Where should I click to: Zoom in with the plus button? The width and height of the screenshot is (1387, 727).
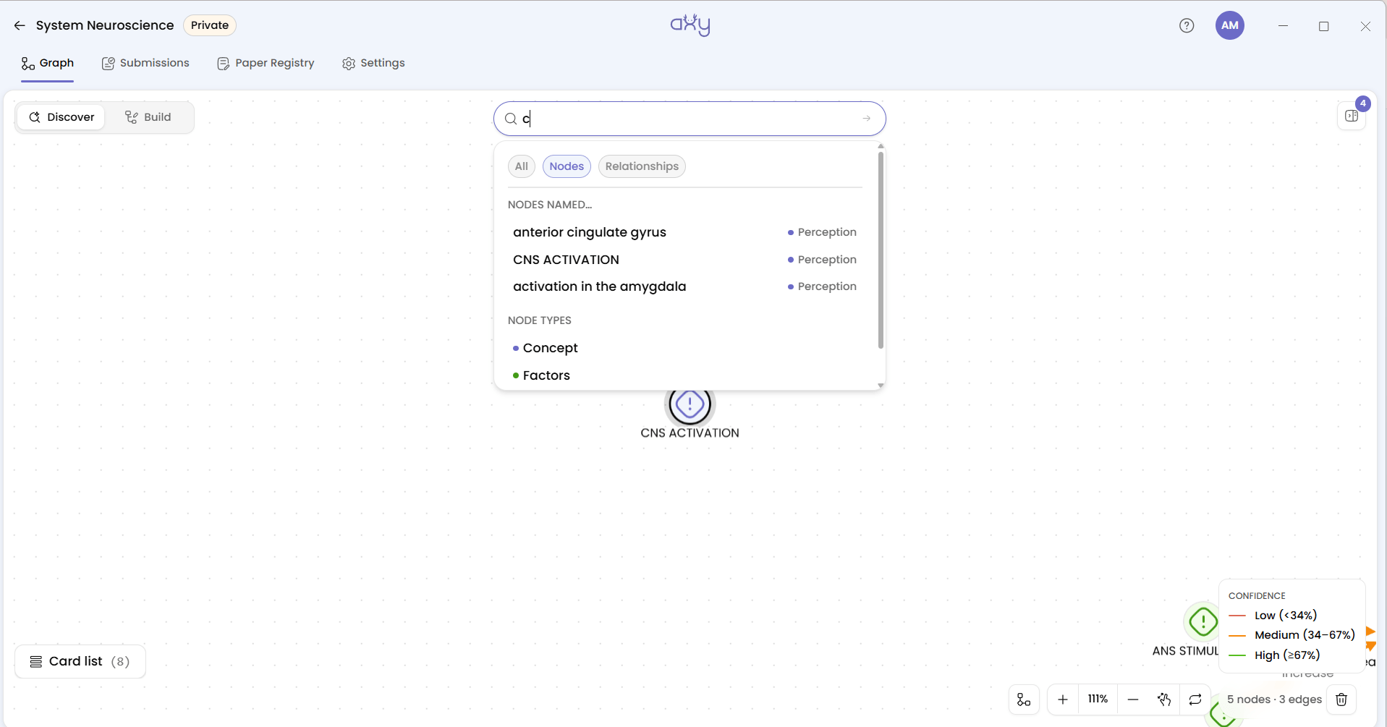tap(1063, 700)
